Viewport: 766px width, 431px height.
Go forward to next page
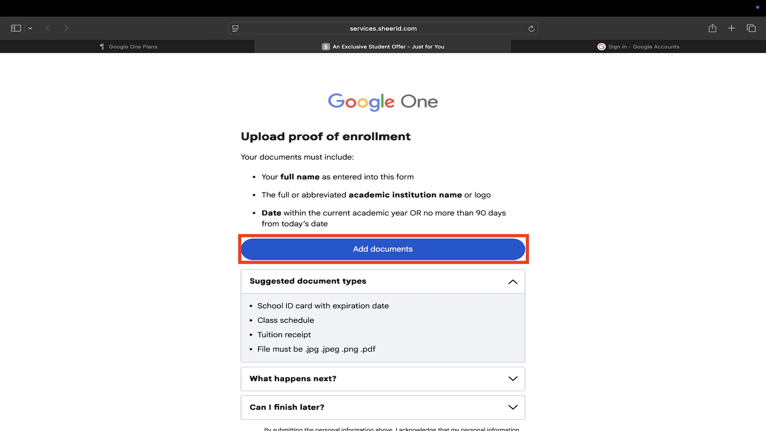tap(66, 28)
